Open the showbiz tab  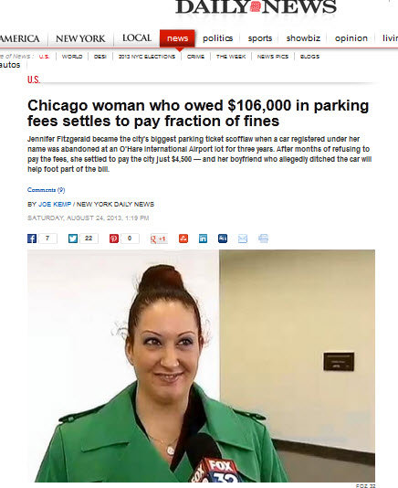click(303, 38)
